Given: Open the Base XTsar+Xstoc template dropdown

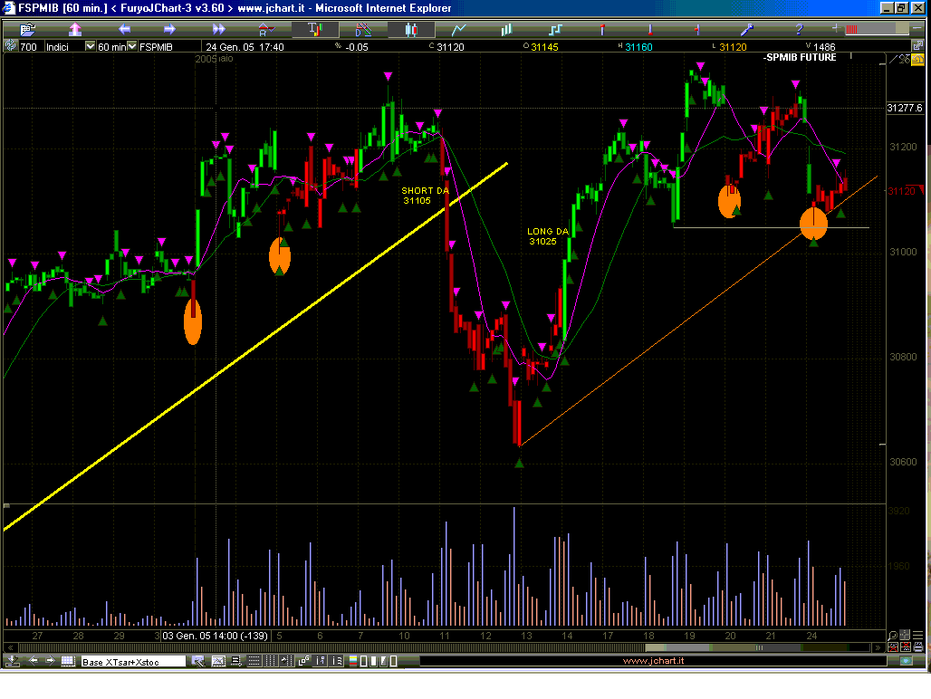Looking at the screenshot, I should point(133,662).
